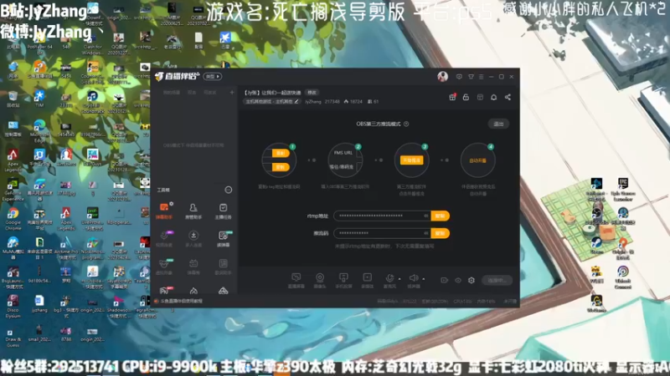Open the gift box icon with red badge
The width and height of the screenshot is (670, 376).
pyautogui.click(x=452, y=97)
